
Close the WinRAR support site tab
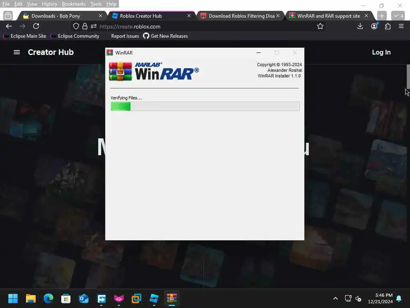366,16
